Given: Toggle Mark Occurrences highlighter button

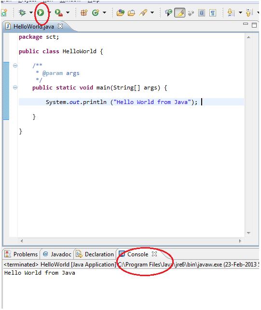Looking at the screenshot, I should coord(179,13).
